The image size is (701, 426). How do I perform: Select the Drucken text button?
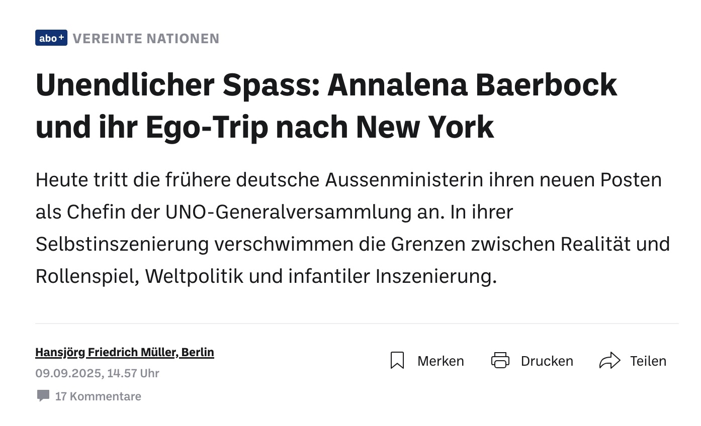547,361
